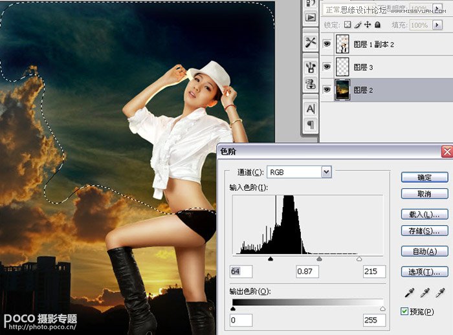Select the 图层 1 副本 2 layer thumbnail

[342, 44]
